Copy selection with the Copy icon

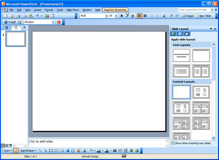25,16
